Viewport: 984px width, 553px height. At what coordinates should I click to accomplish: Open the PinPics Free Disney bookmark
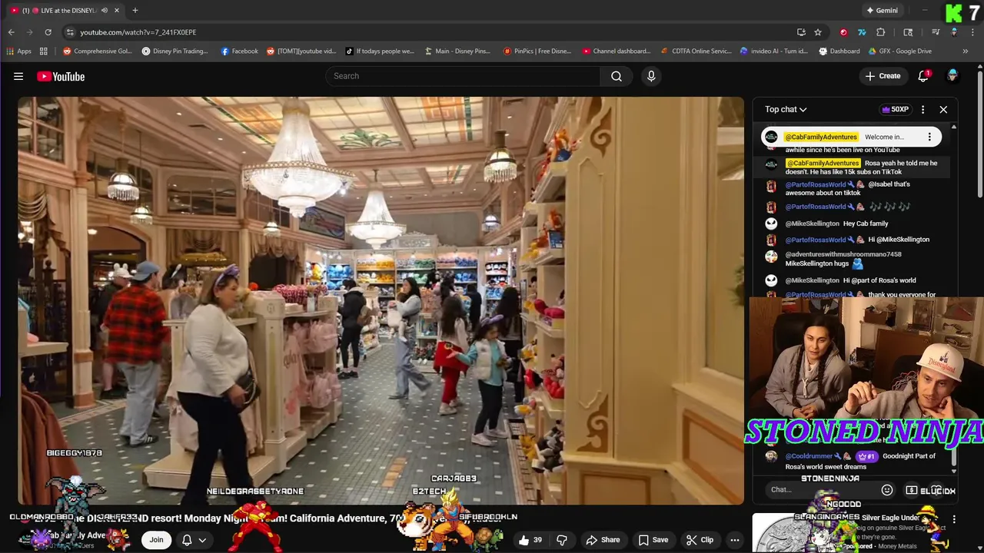click(x=537, y=51)
